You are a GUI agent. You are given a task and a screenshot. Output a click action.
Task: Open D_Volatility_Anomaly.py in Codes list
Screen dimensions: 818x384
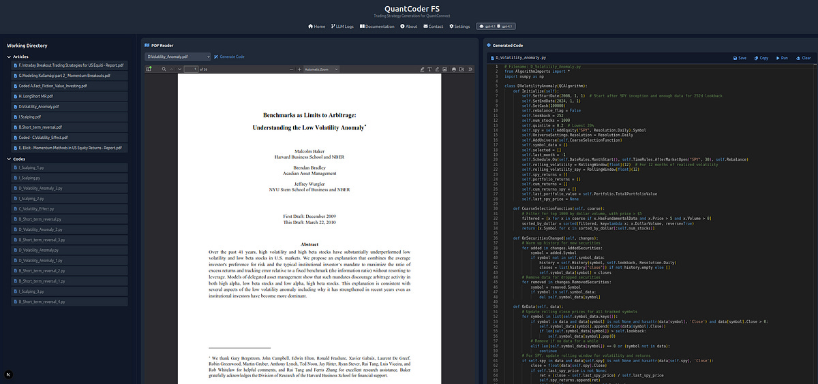70,250
